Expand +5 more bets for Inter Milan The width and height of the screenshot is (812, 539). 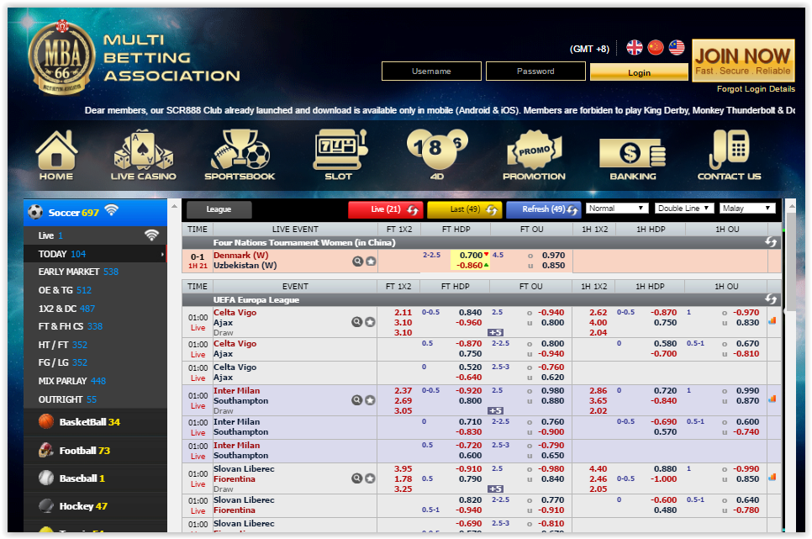[x=495, y=410]
